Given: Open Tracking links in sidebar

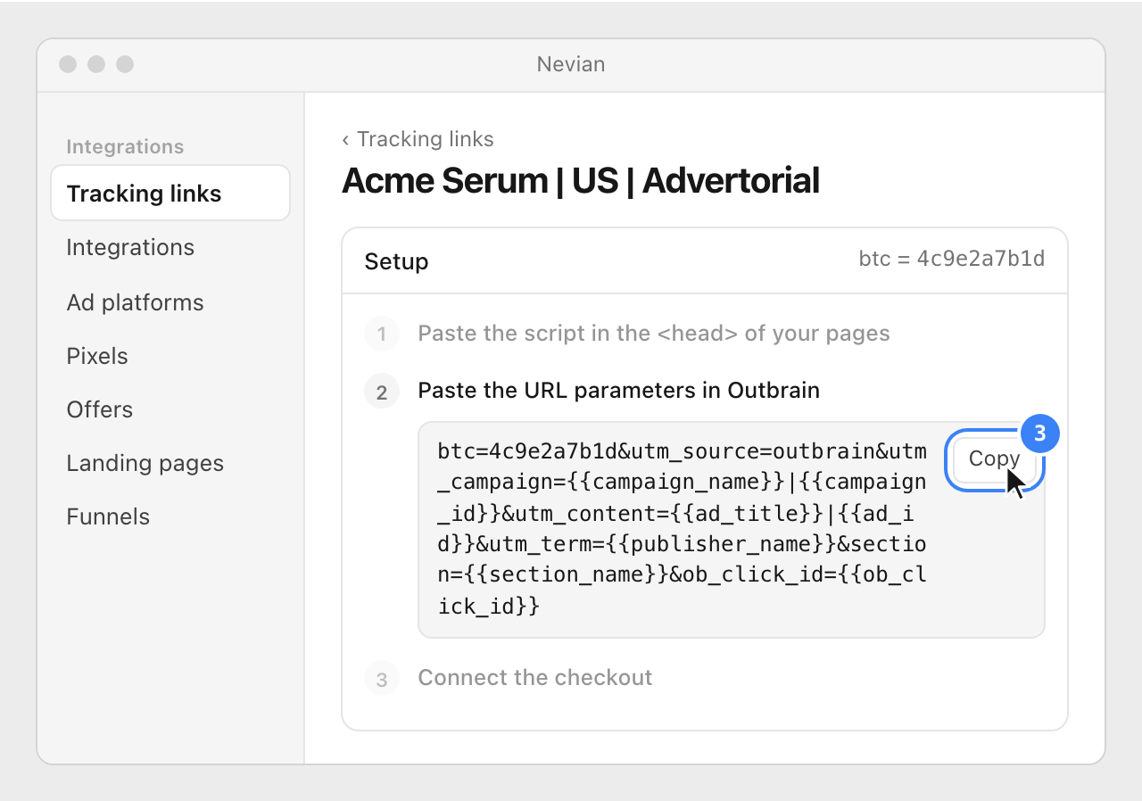Looking at the screenshot, I should (170, 194).
